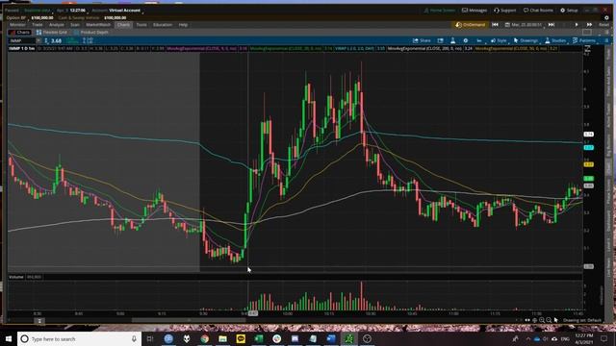This screenshot has width=616, height=346.
Task: Click the microphone icon in search box
Action: [134, 338]
